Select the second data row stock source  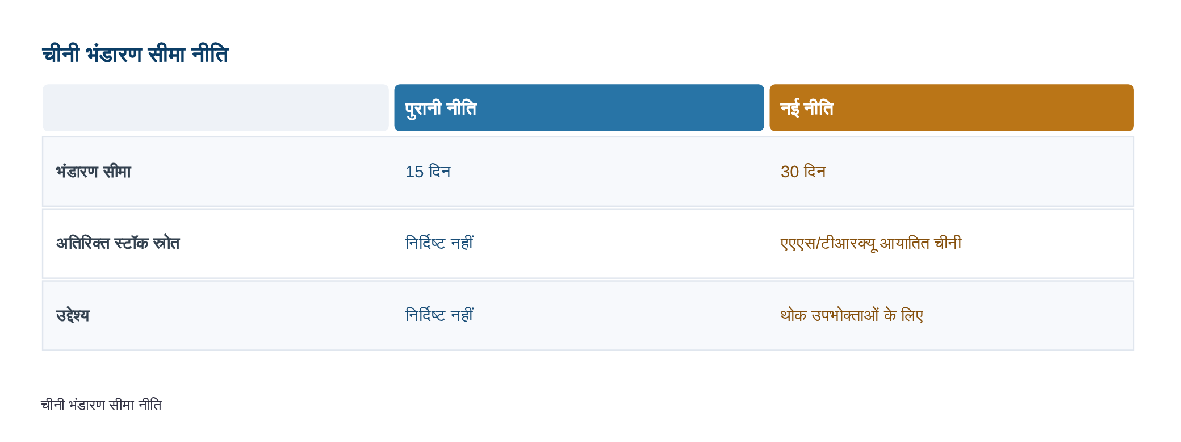click(x=588, y=244)
